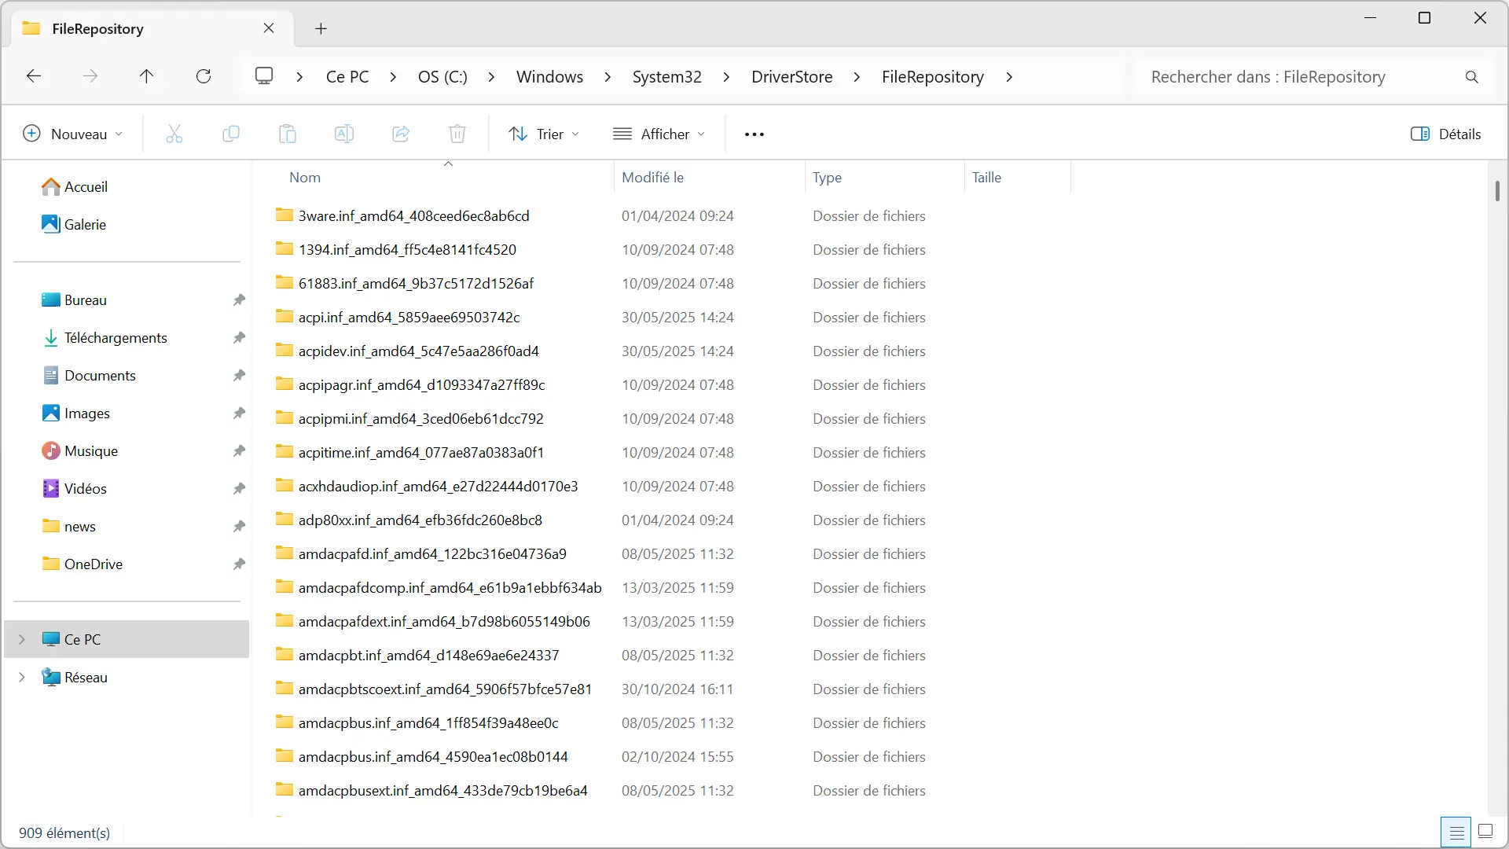Select folder acpi.inf_amd64_5859aee69503742c
Viewport: 1509px width, 849px height.
coord(409,318)
